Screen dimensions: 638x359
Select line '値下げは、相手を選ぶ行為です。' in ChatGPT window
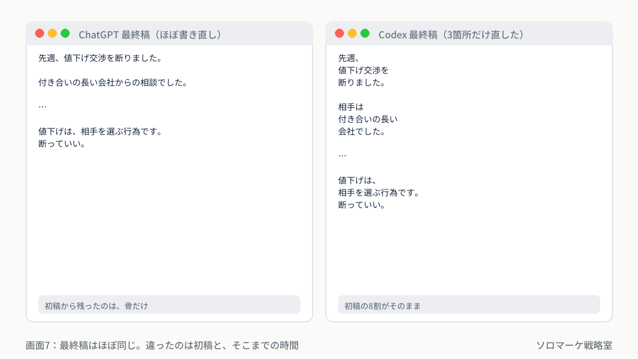point(100,131)
